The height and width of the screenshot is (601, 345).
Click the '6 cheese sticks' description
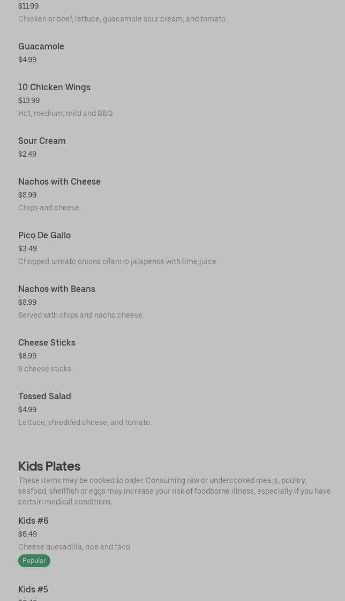(x=46, y=369)
